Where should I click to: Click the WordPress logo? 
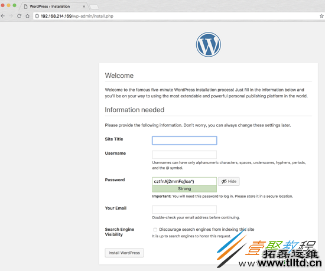point(209,44)
